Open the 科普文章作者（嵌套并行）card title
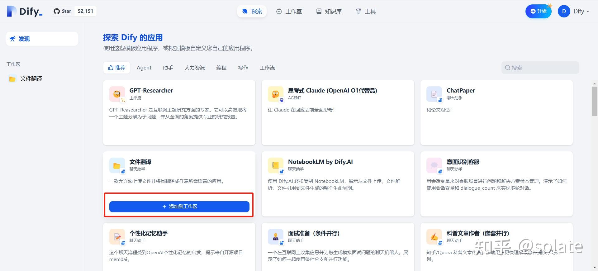598x271 pixels. 478,233
